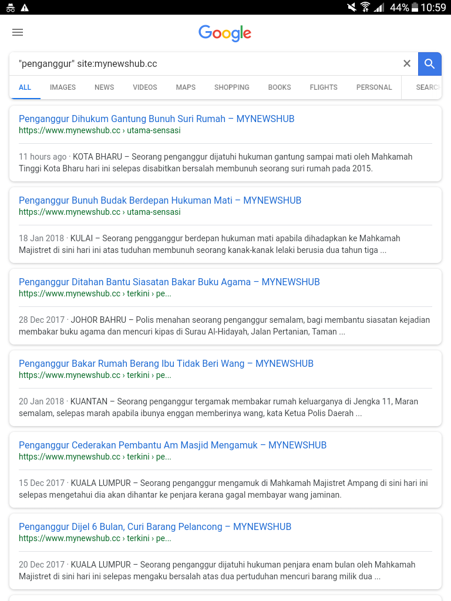Open the partially visible SEARCH tools tab
Screen dimensions: 451x601
point(428,87)
